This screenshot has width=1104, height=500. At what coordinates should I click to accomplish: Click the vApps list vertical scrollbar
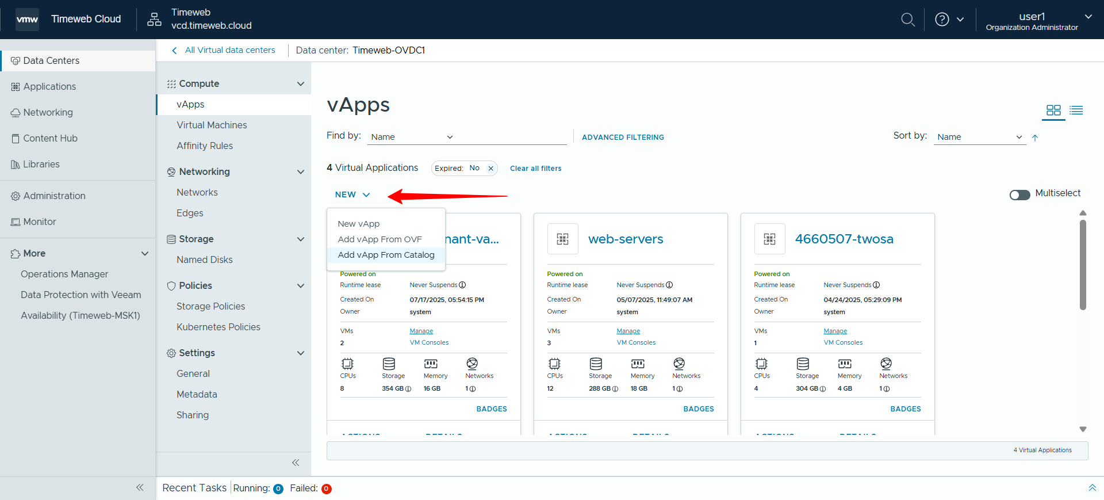coord(1083,265)
